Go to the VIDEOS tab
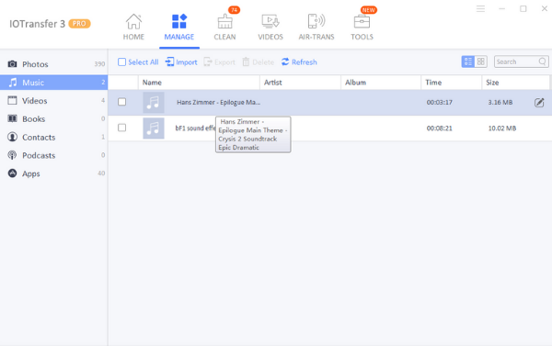Screen dimensions: 552x346 [x=270, y=27]
